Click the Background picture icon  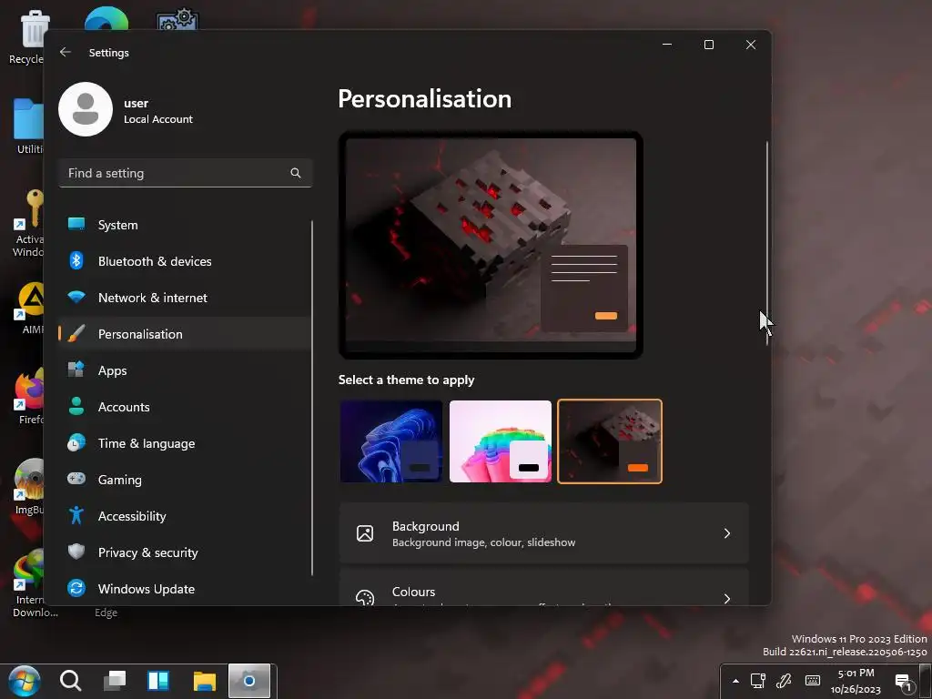[365, 533]
